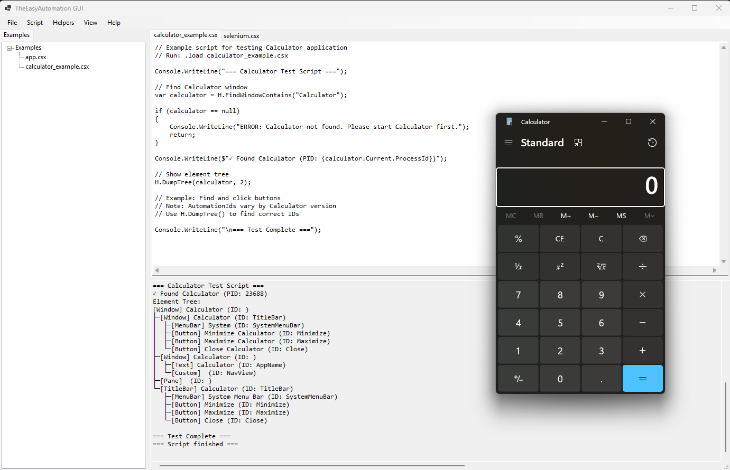The image size is (730, 470).
Task: Click the Calculator app icon in title bar
Action: tap(510, 121)
